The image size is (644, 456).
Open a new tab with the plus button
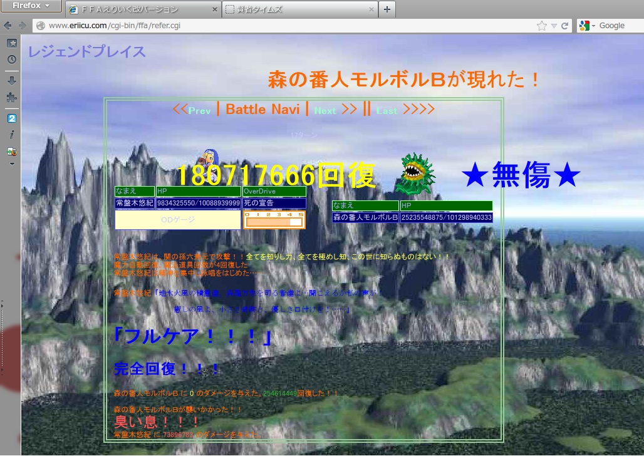click(x=387, y=9)
